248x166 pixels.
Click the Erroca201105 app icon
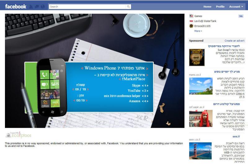191,26
